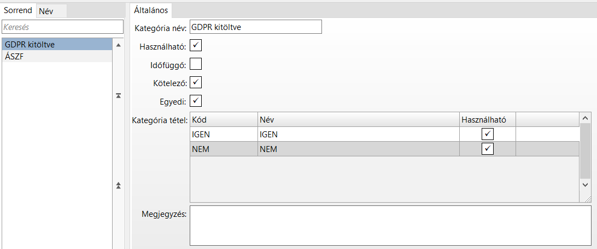Toggle Használható for the NEM row

pyautogui.click(x=487, y=149)
